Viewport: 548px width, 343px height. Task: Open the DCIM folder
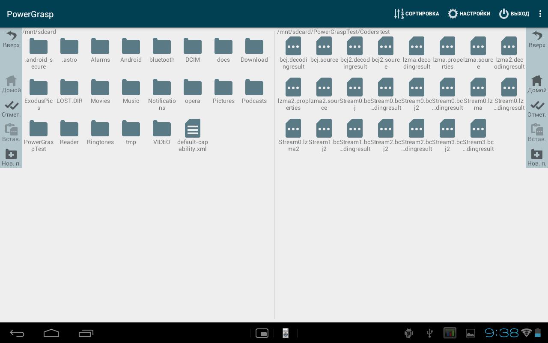pos(193,50)
